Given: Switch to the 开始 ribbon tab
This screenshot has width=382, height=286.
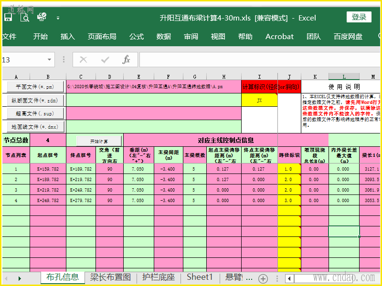Looking at the screenshot, I should click(41, 37).
